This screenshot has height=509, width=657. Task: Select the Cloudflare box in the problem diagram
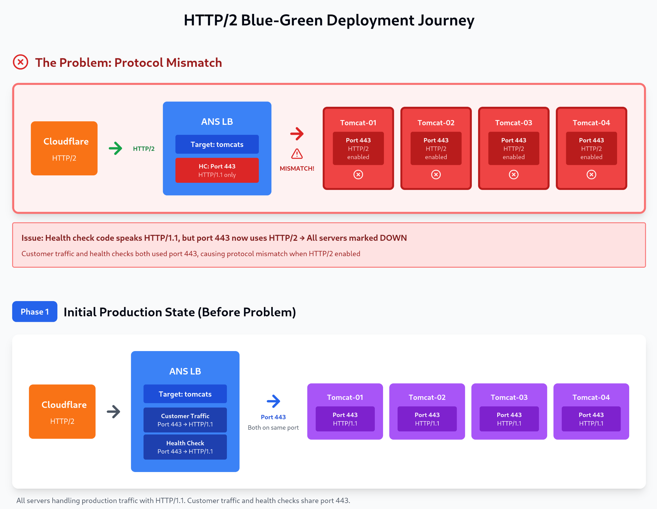[64, 148]
